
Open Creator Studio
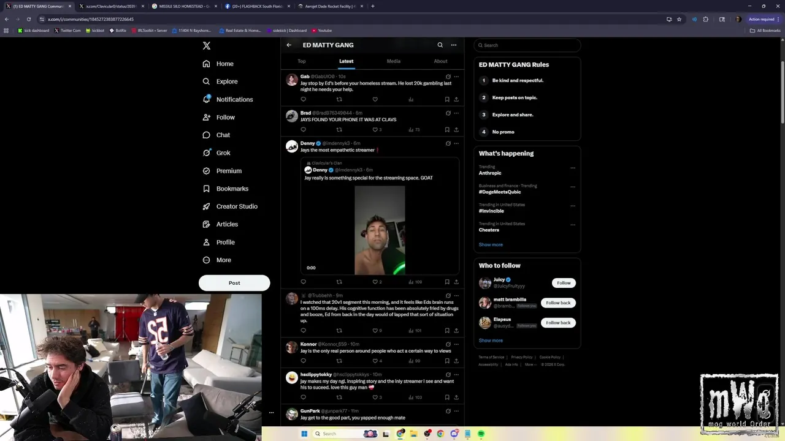pyautogui.click(x=230, y=206)
